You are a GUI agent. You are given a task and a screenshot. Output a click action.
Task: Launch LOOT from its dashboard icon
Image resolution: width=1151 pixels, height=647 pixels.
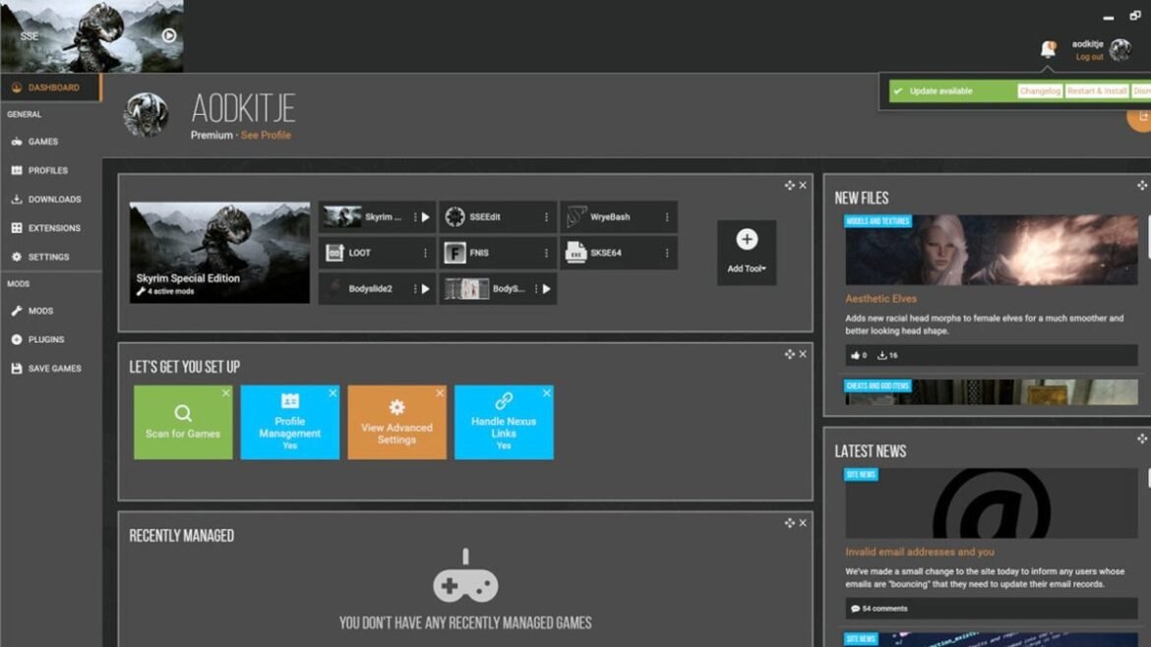[333, 253]
